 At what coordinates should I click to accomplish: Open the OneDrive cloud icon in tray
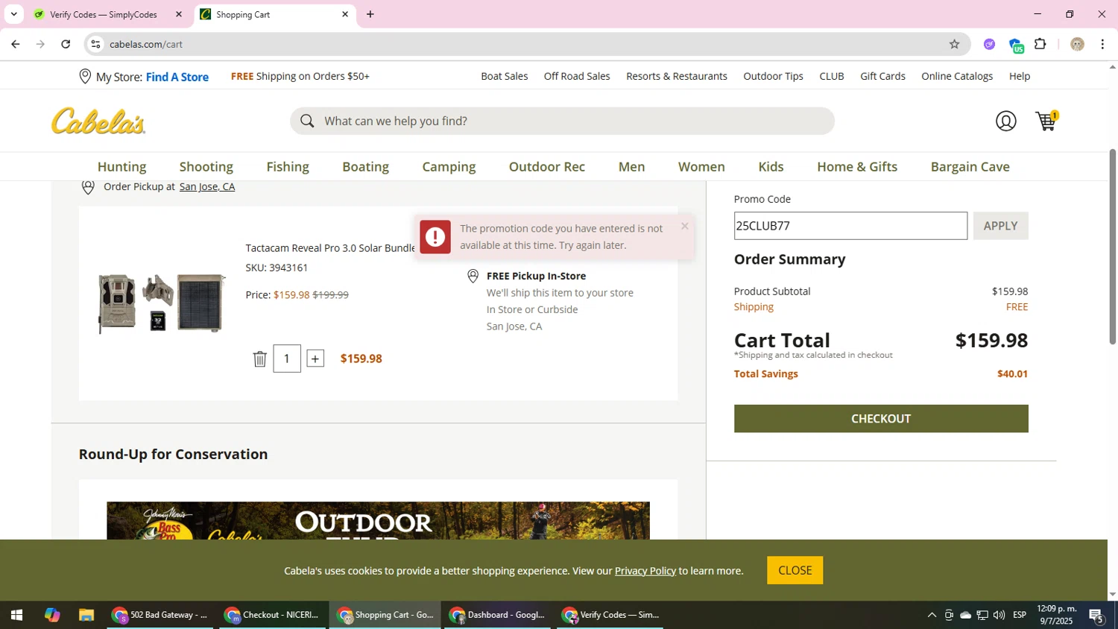(x=965, y=615)
